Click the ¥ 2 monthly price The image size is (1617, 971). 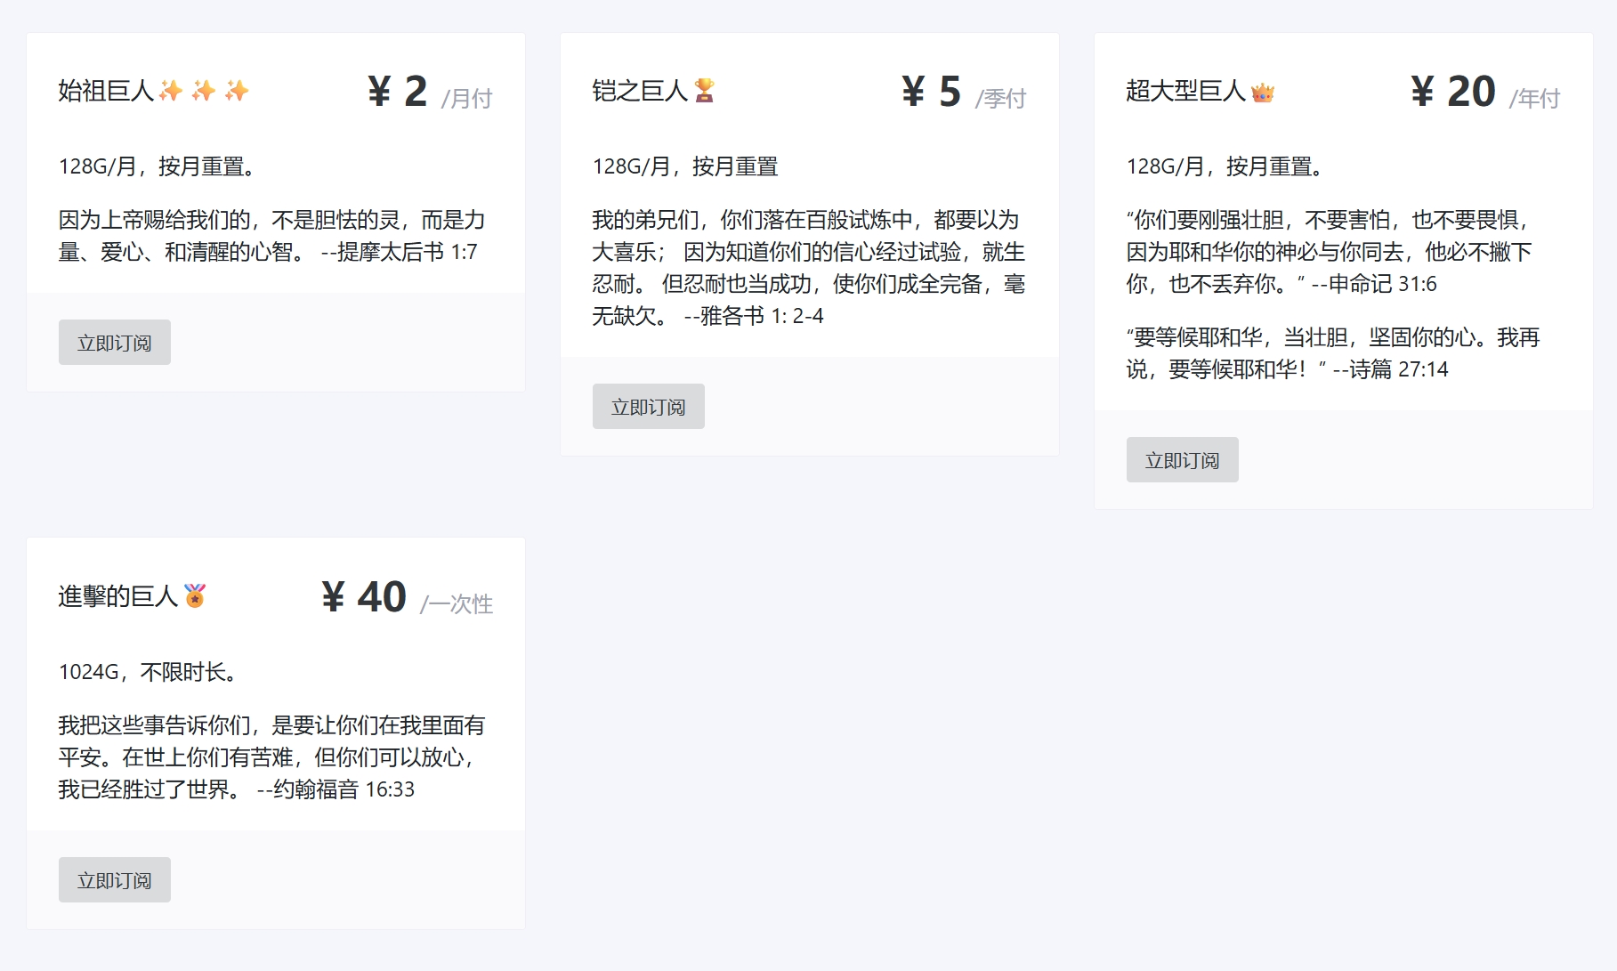[398, 92]
